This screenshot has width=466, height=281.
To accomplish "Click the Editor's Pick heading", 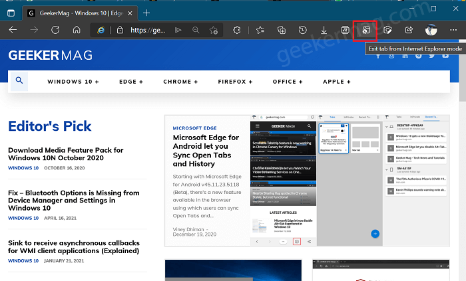I will tap(50, 126).
